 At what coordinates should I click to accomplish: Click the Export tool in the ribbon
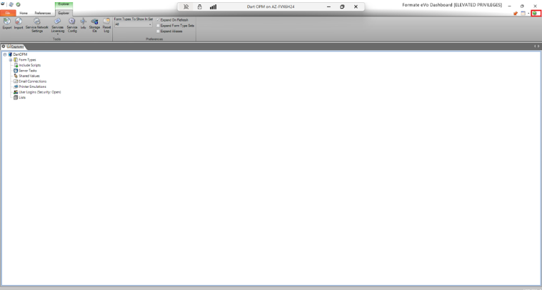coord(7,24)
